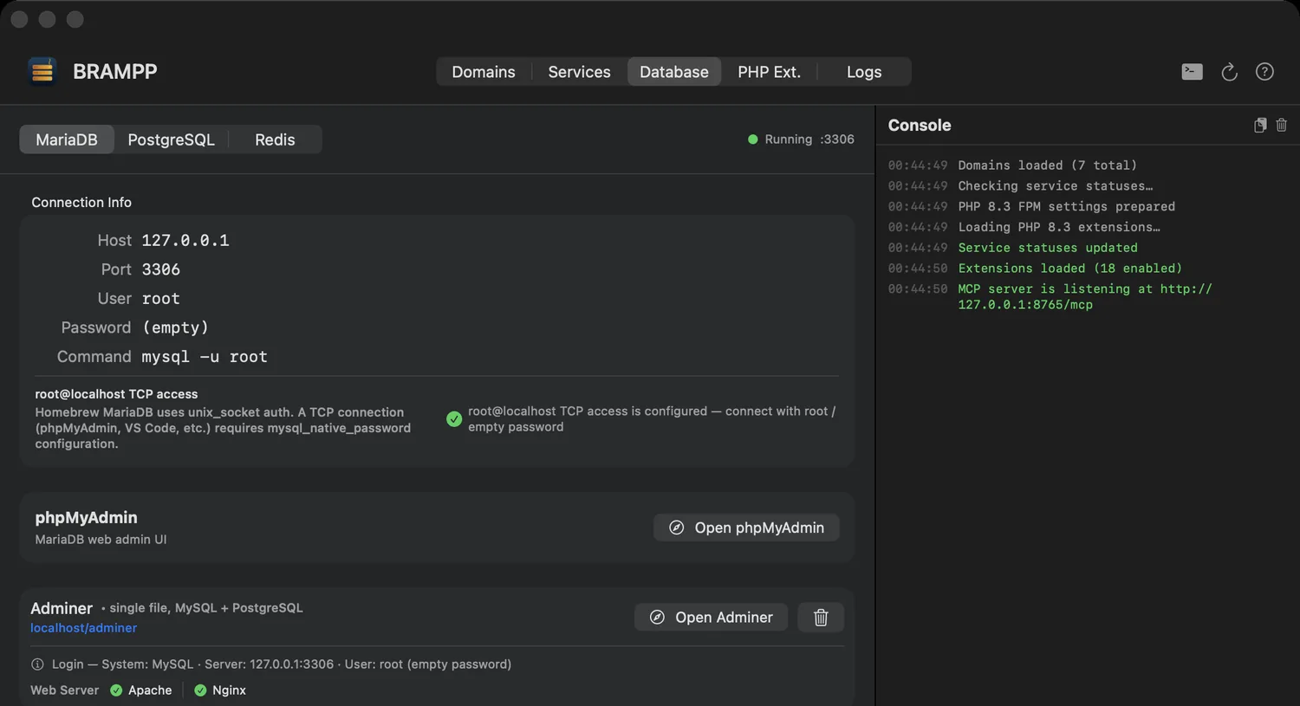
Task: Click the port value 3306
Action: [x=161, y=269]
